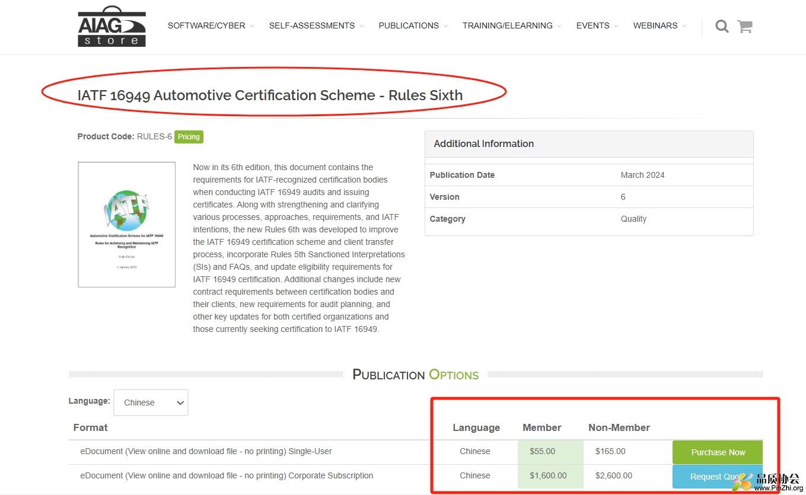
Task: Select the $1,600.00 member price
Action: coord(548,475)
